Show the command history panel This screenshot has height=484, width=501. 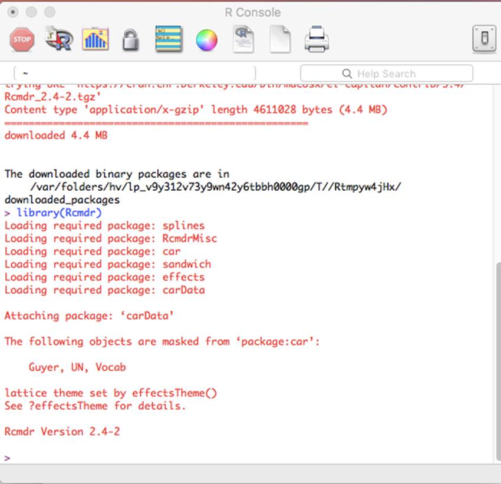point(169,40)
